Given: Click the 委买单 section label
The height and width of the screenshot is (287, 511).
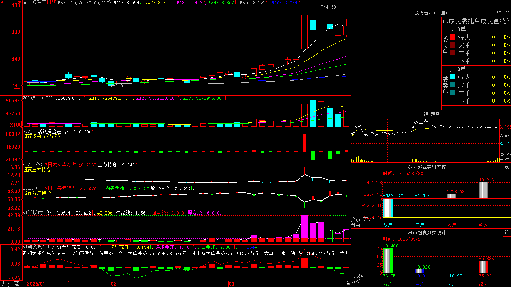Looking at the screenshot, I should [445, 45].
